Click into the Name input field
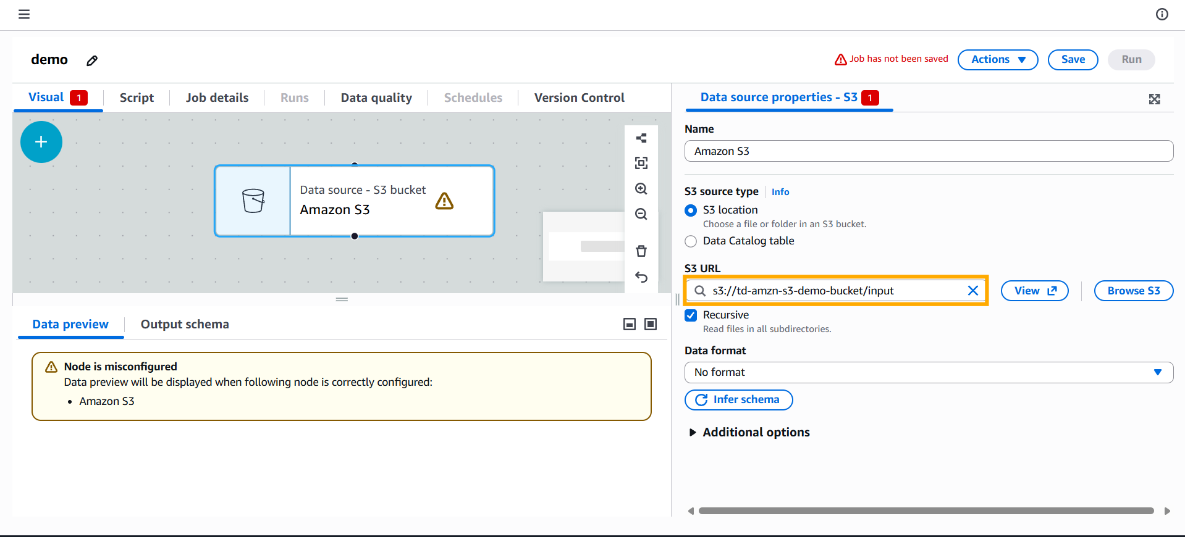Screen dimensions: 1185x537 (929, 151)
